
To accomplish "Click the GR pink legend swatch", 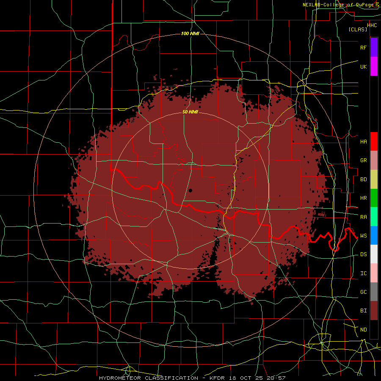I will [x=374, y=160].
